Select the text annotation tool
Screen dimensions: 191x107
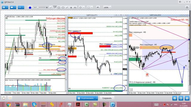(x=75, y=7)
